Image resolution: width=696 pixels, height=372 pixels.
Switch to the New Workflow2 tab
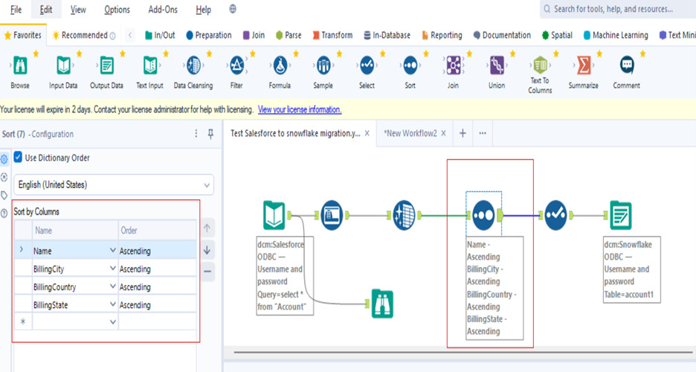pos(410,133)
